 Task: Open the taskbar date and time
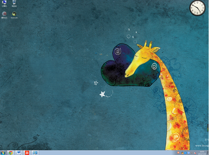[202, 153]
